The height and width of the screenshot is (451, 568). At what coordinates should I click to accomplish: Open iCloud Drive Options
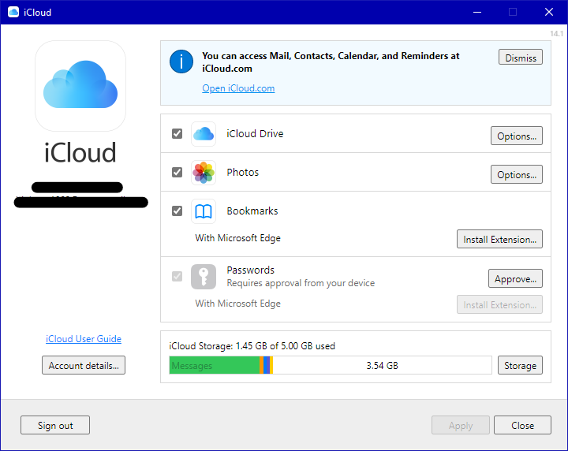tap(517, 136)
